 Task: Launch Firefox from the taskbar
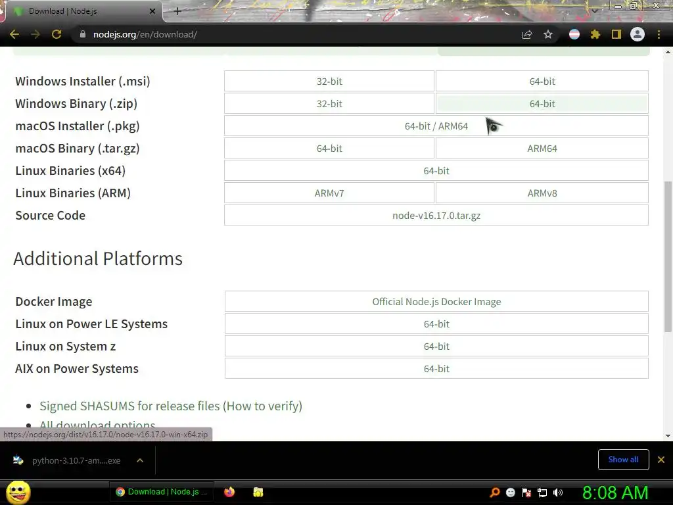pos(229,492)
